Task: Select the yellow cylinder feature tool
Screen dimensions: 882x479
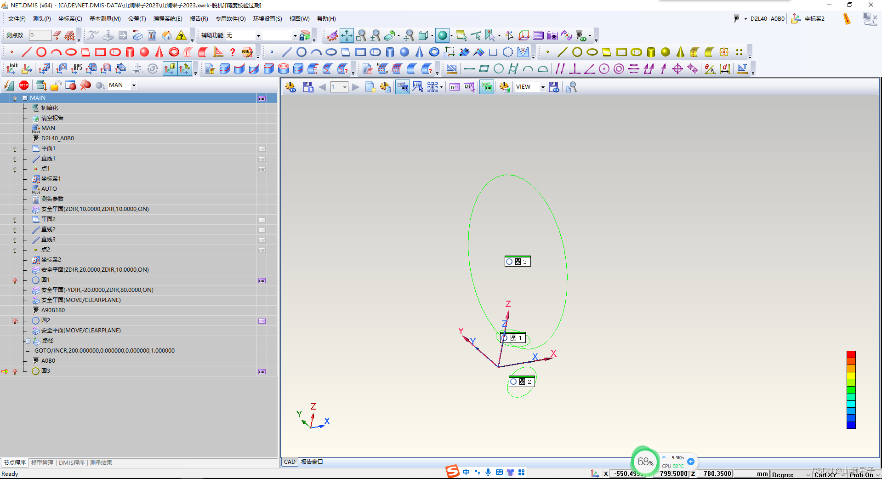Action: point(651,52)
